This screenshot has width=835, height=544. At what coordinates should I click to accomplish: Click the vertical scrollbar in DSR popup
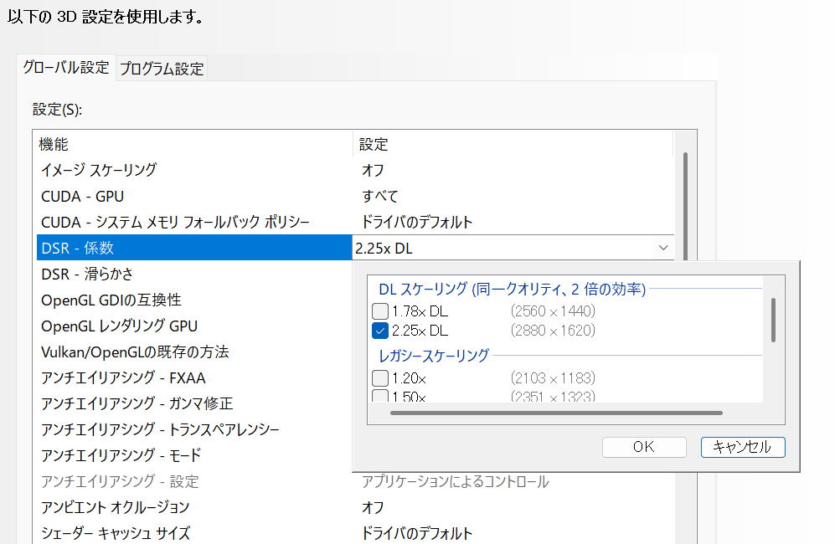774,320
